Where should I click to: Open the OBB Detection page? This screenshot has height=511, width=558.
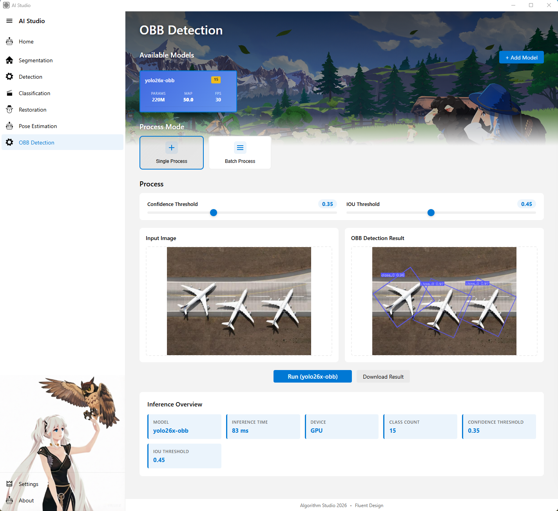pos(36,143)
